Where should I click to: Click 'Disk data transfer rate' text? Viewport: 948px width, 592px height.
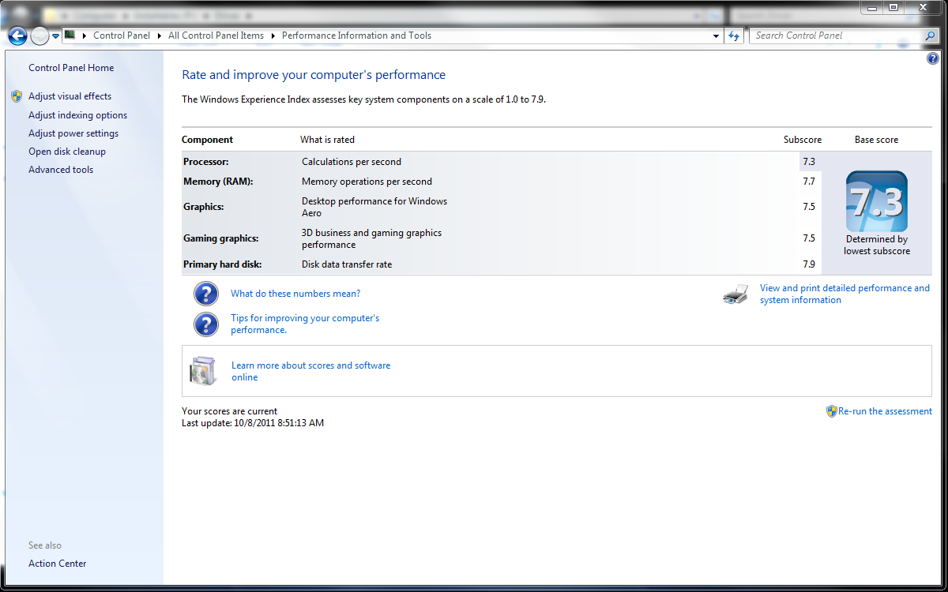[347, 264]
